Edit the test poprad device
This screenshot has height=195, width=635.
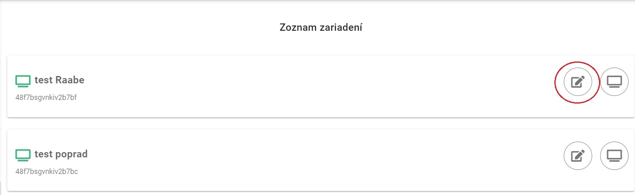(578, 155)
